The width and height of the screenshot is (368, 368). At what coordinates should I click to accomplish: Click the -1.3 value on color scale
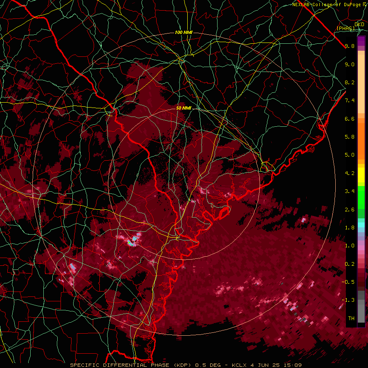(x=348, y=300)
